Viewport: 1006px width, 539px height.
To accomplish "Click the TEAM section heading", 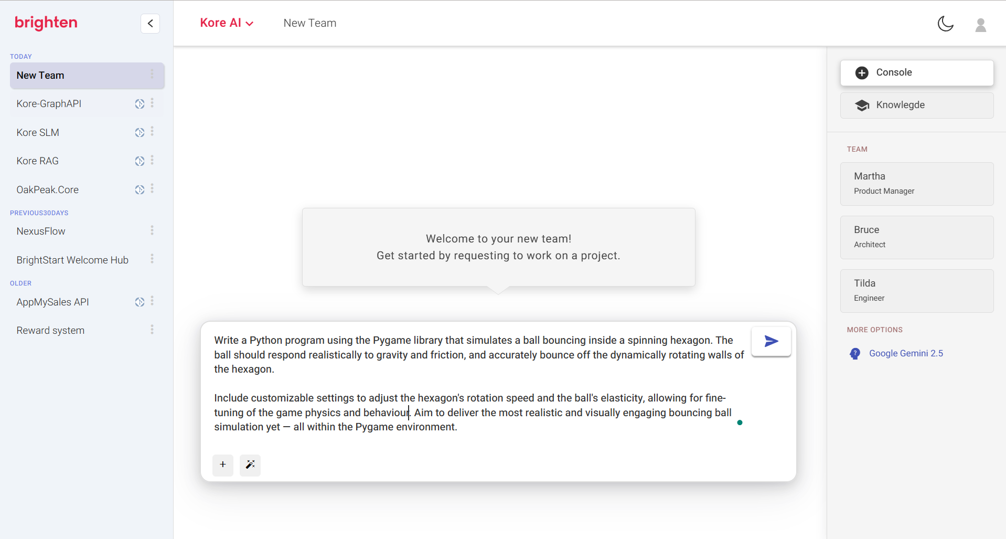I will [857, 150].
